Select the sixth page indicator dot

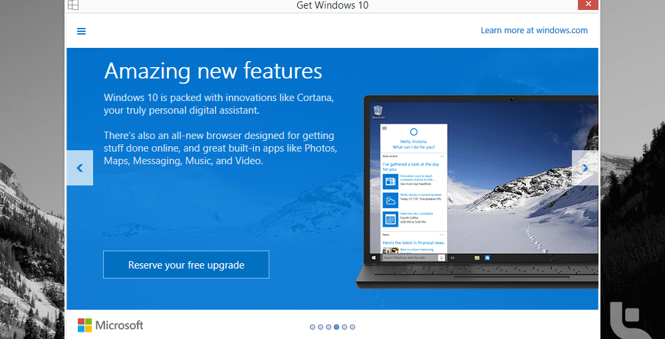pos(352,327)
